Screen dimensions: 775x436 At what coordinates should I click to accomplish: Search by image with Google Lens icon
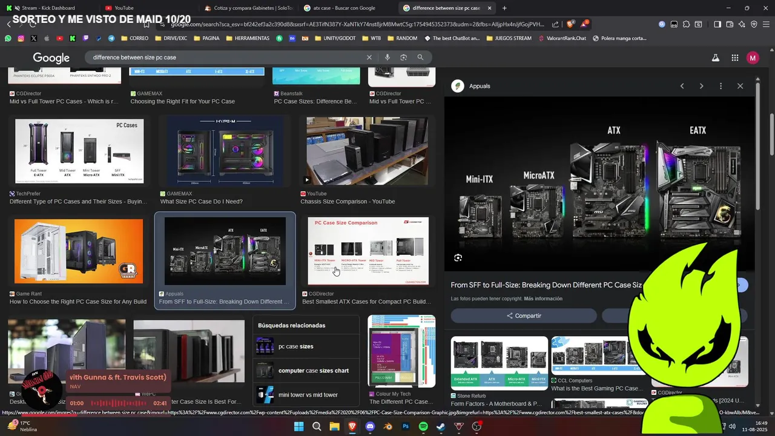point(404,57)
